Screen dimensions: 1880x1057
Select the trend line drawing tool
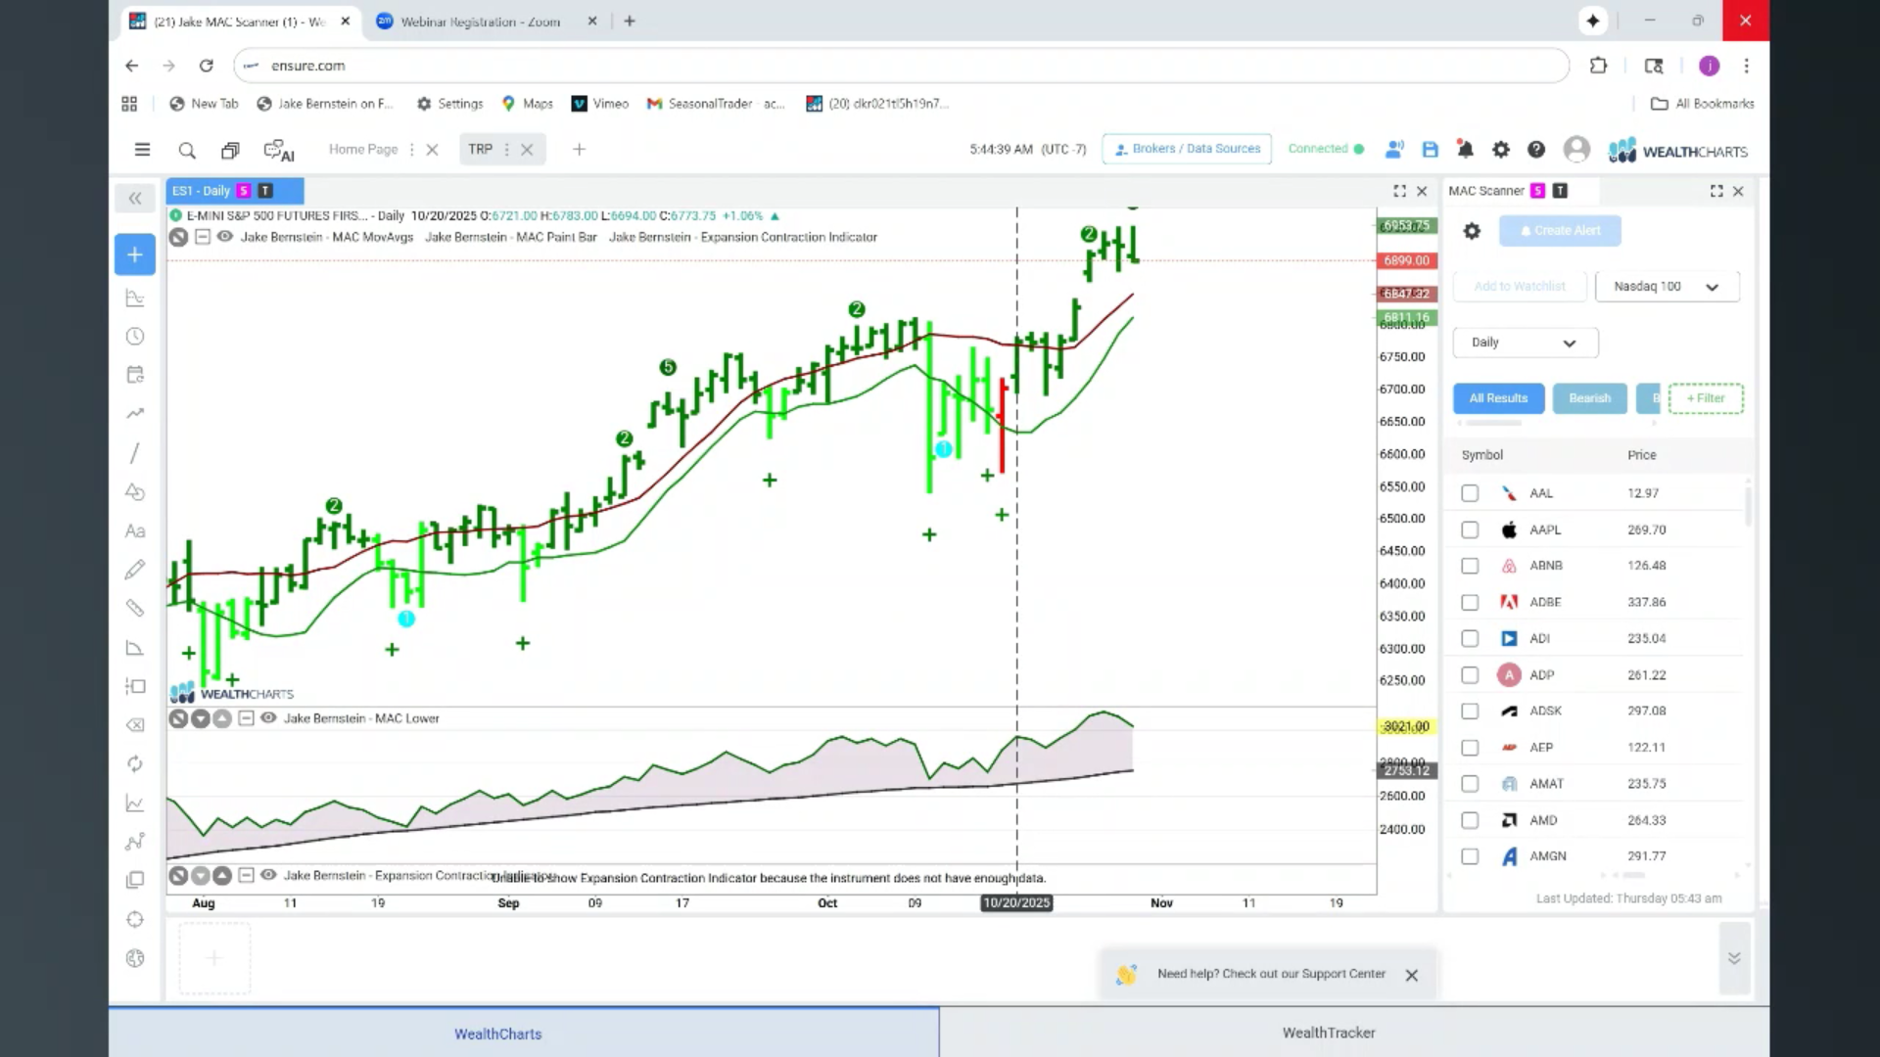click(135, 453)
